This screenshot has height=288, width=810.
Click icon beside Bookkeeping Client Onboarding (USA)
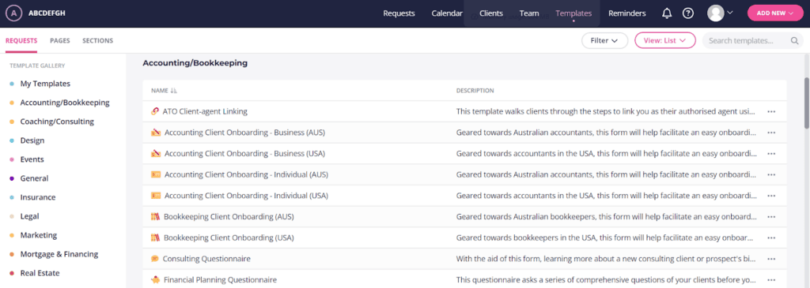(155, 238)
